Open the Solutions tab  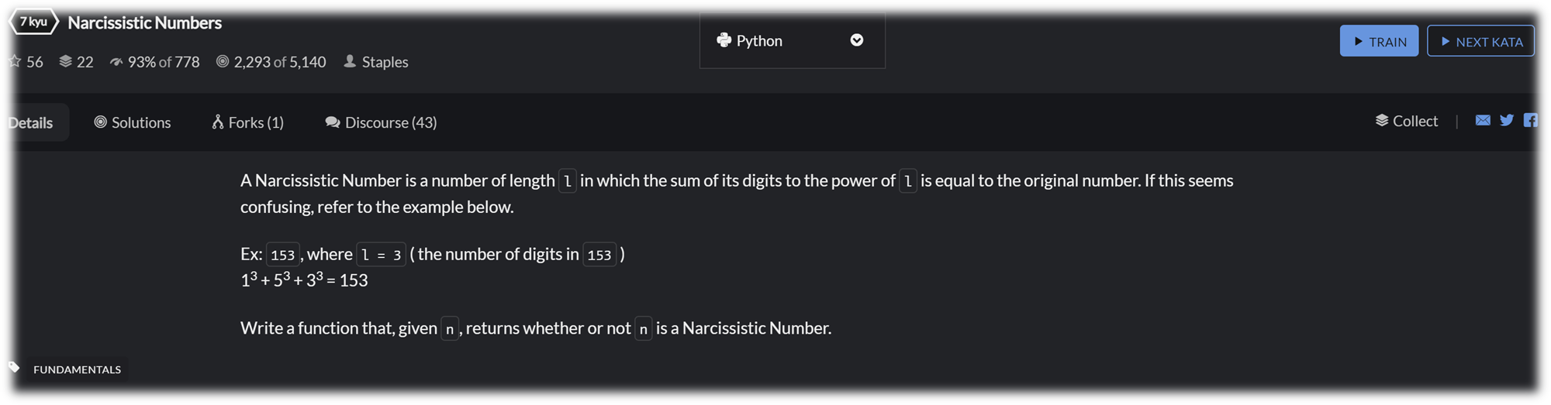(x=133, y=122)
